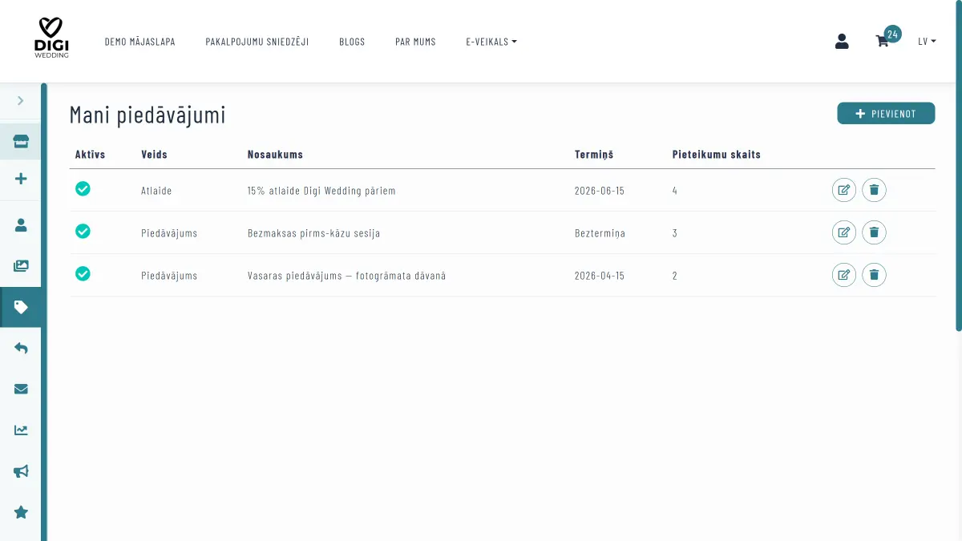Screen dimensions: 962x541
Task: Open the star reviews icon in sidebar
Action: (x=21, y=512)
